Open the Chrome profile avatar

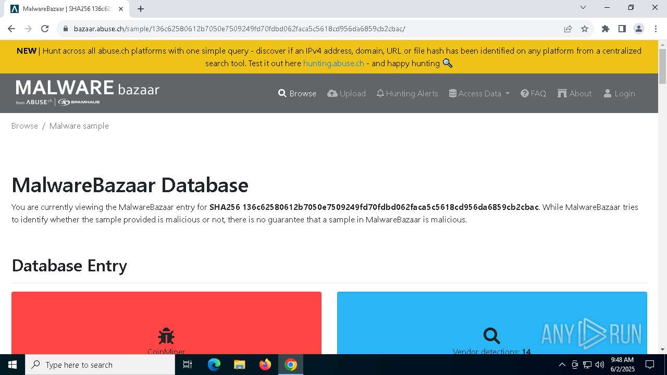click(639, 29)
